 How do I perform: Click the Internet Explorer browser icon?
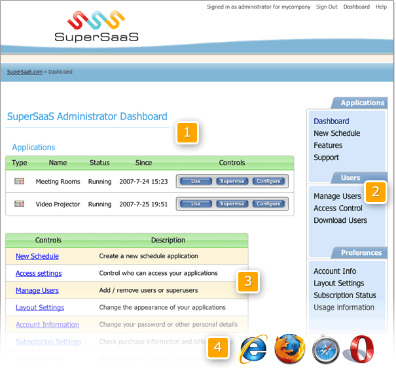(x=253, y=349)
